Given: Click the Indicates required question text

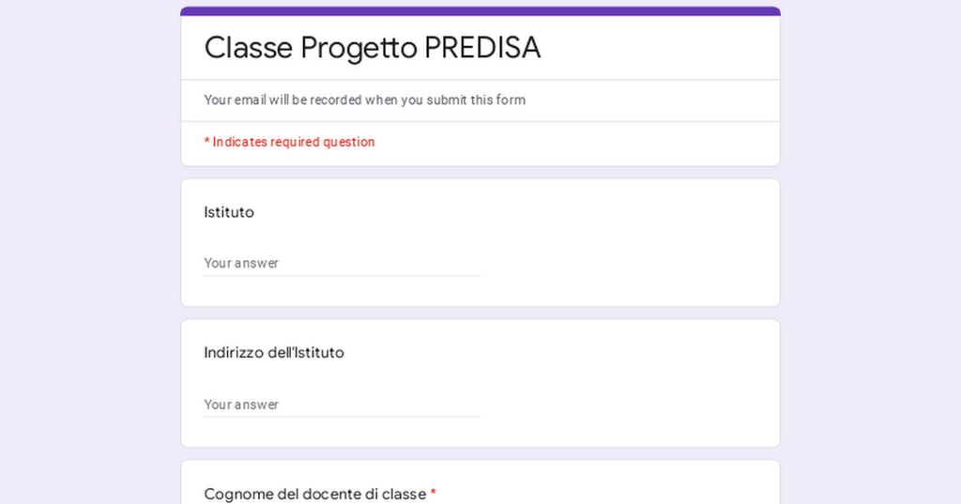Looking at the screenshot, I should (x=293, y=143).
